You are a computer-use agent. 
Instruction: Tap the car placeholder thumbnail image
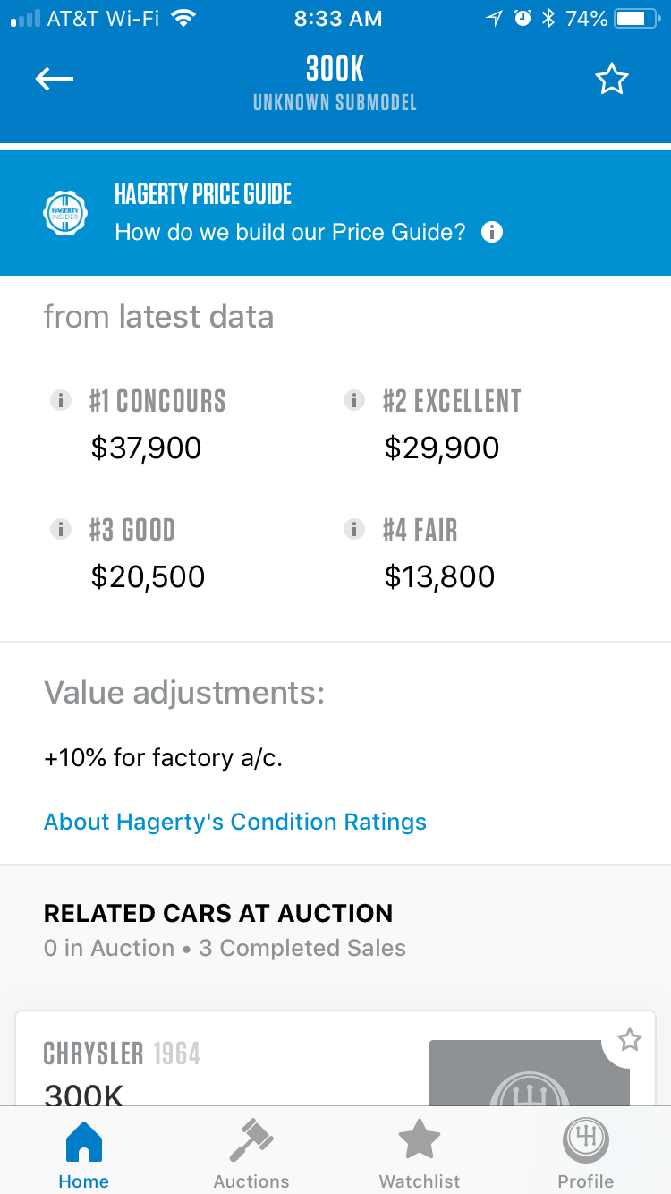[x=530, y=1073]
